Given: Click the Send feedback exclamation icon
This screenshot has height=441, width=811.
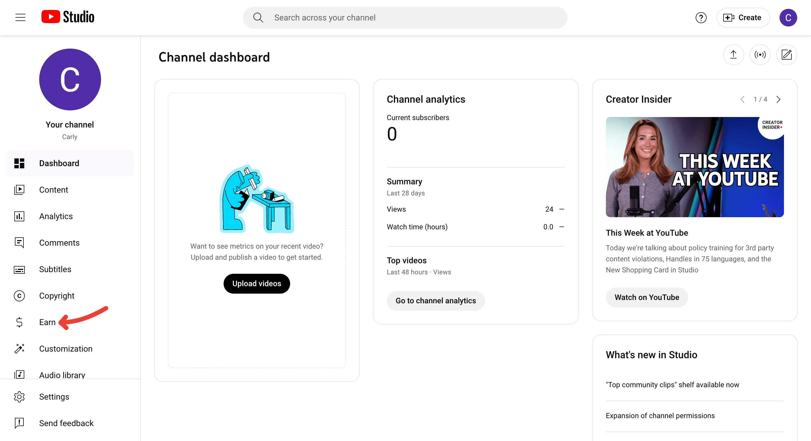Looking at the screenshot, I should (19, 423).
